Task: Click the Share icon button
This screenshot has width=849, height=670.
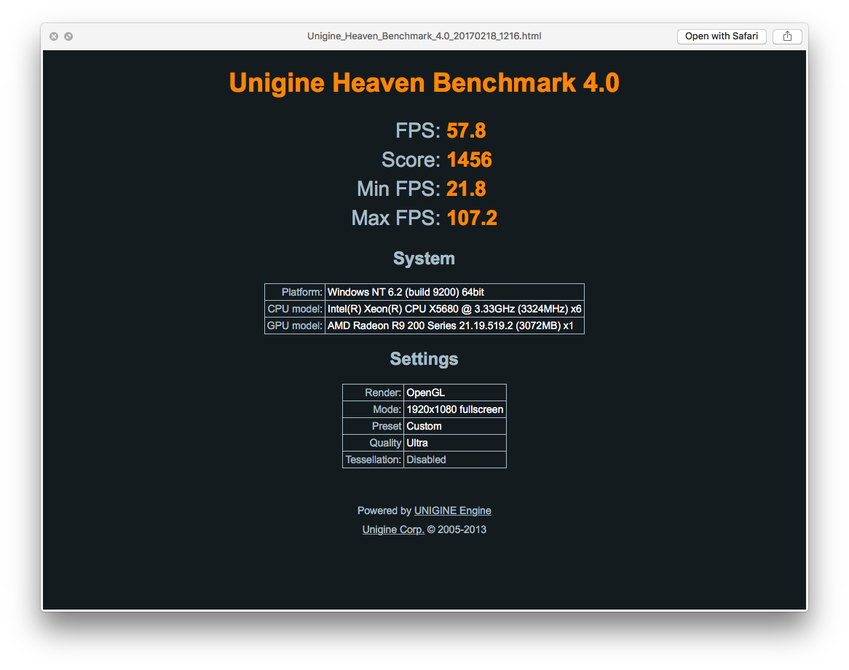Action: tap(786, 36)
